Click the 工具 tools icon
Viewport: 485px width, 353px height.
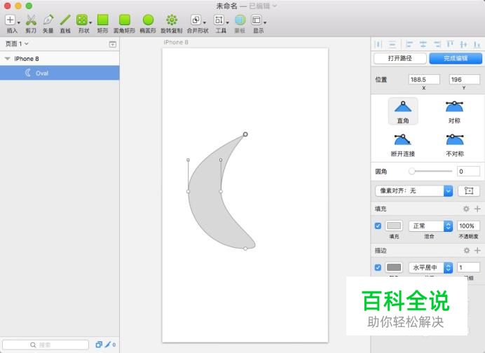[x=219, y=20]
